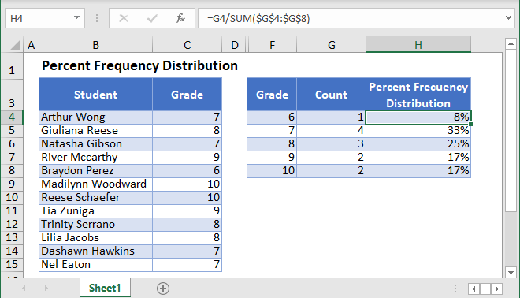Screen dimensions: 520x298
Task: Select count cell with value 3
Action: 331,143
